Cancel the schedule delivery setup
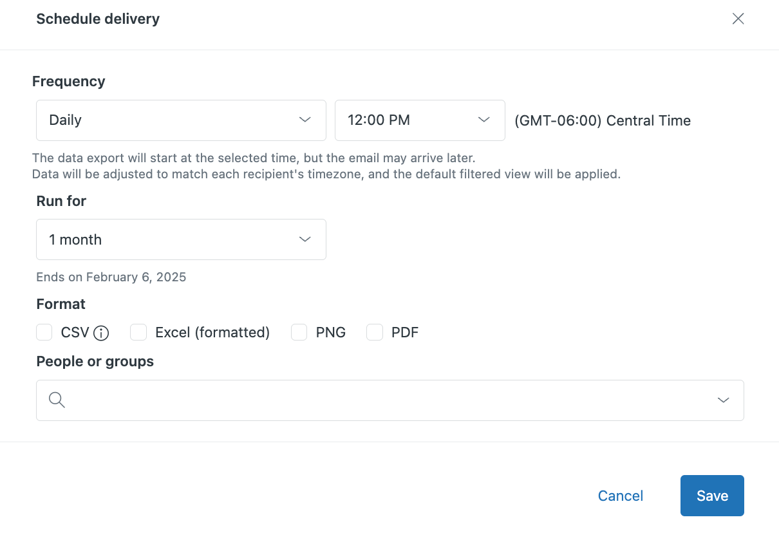Screen dimensions: 779x542 point(620,496)
